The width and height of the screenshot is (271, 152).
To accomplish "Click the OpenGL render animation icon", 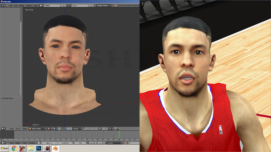I will coord(118,129).
